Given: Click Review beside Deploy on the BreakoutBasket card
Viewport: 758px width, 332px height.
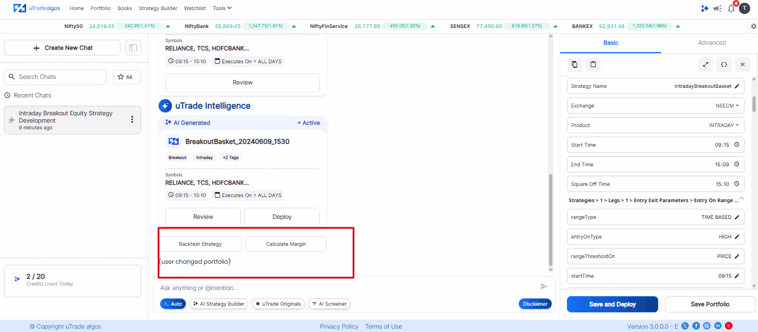Looking at the screenshot, I should (x=203, y=217).
